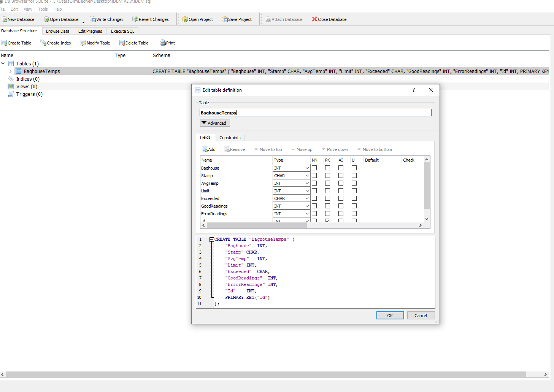Open the type dropdown for Exceeded field
This screenshot has width=554, height=392.
tap(307, 198)
